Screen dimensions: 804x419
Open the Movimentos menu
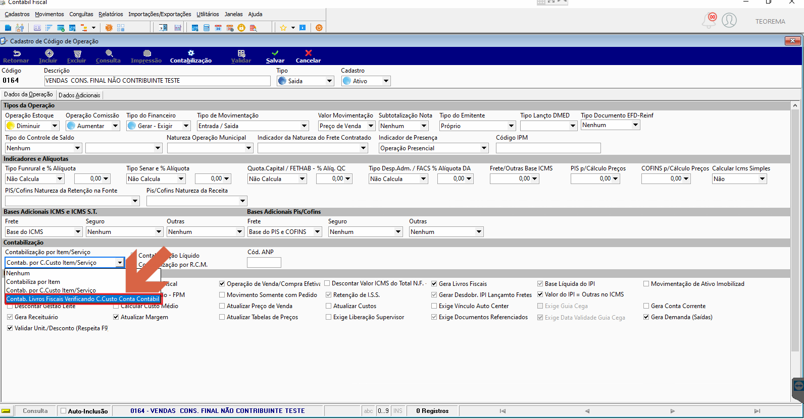coord(49,14)
